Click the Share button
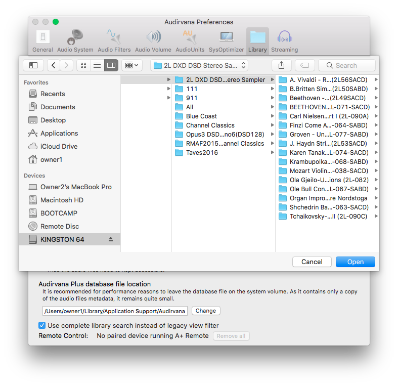Image resolution: width=398 pixels, height=386 pixels. [282, 66]
